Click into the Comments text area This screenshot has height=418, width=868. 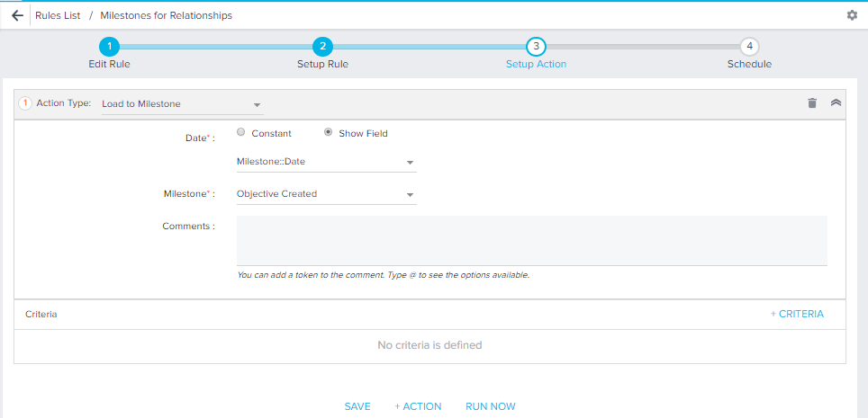click(x=531, y=241)
